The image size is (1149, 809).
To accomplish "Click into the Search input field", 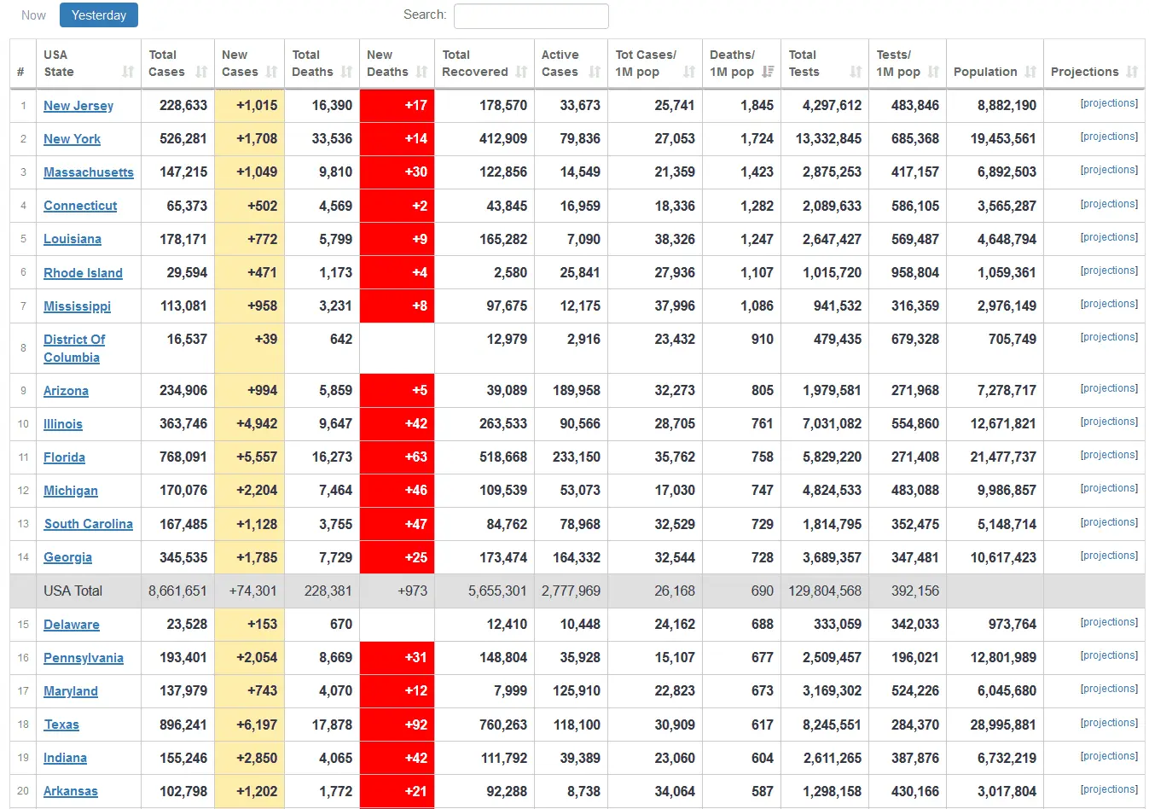I will click(x=531, y=16).
